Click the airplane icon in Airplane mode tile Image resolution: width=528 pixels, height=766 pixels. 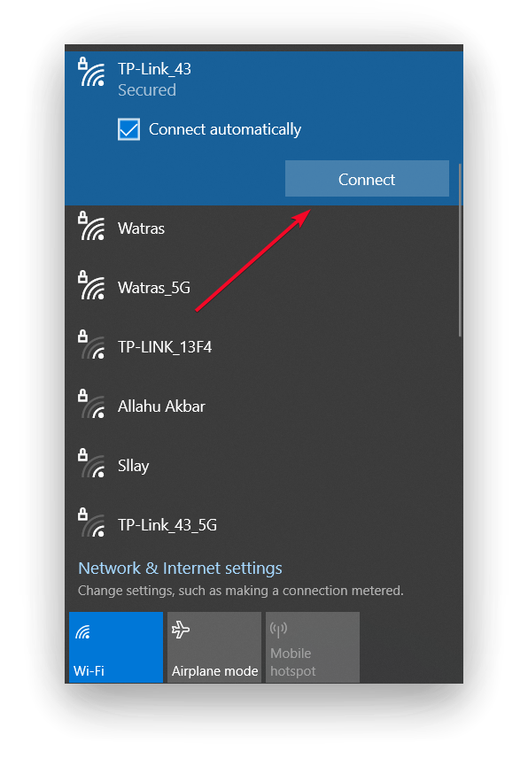point(181,630)
